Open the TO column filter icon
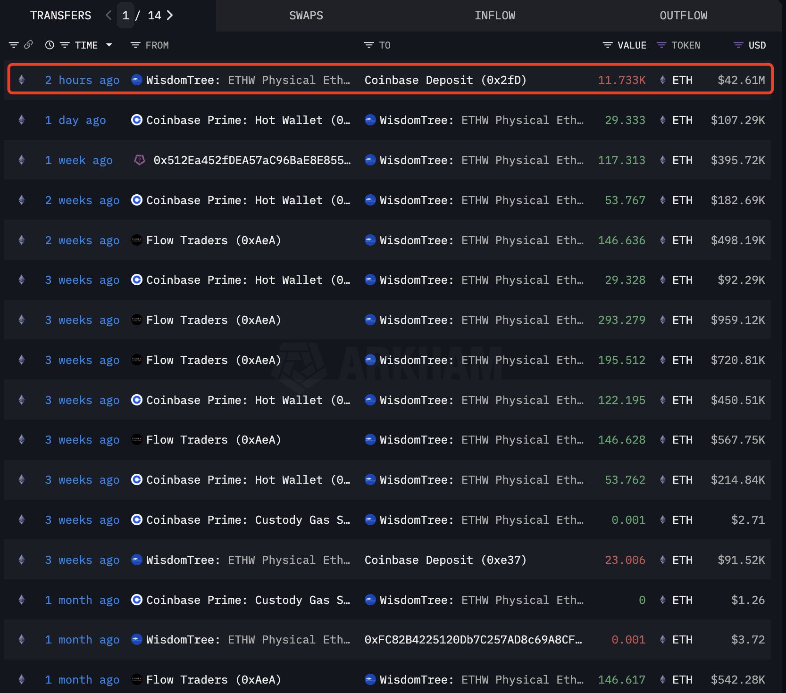 pos(369,45)
